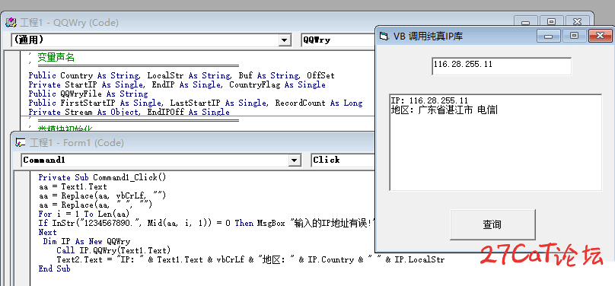Click the line 'Dim IP As New QQWry'
Viewport: 615px width, 286px height.
tap(86, 241)
